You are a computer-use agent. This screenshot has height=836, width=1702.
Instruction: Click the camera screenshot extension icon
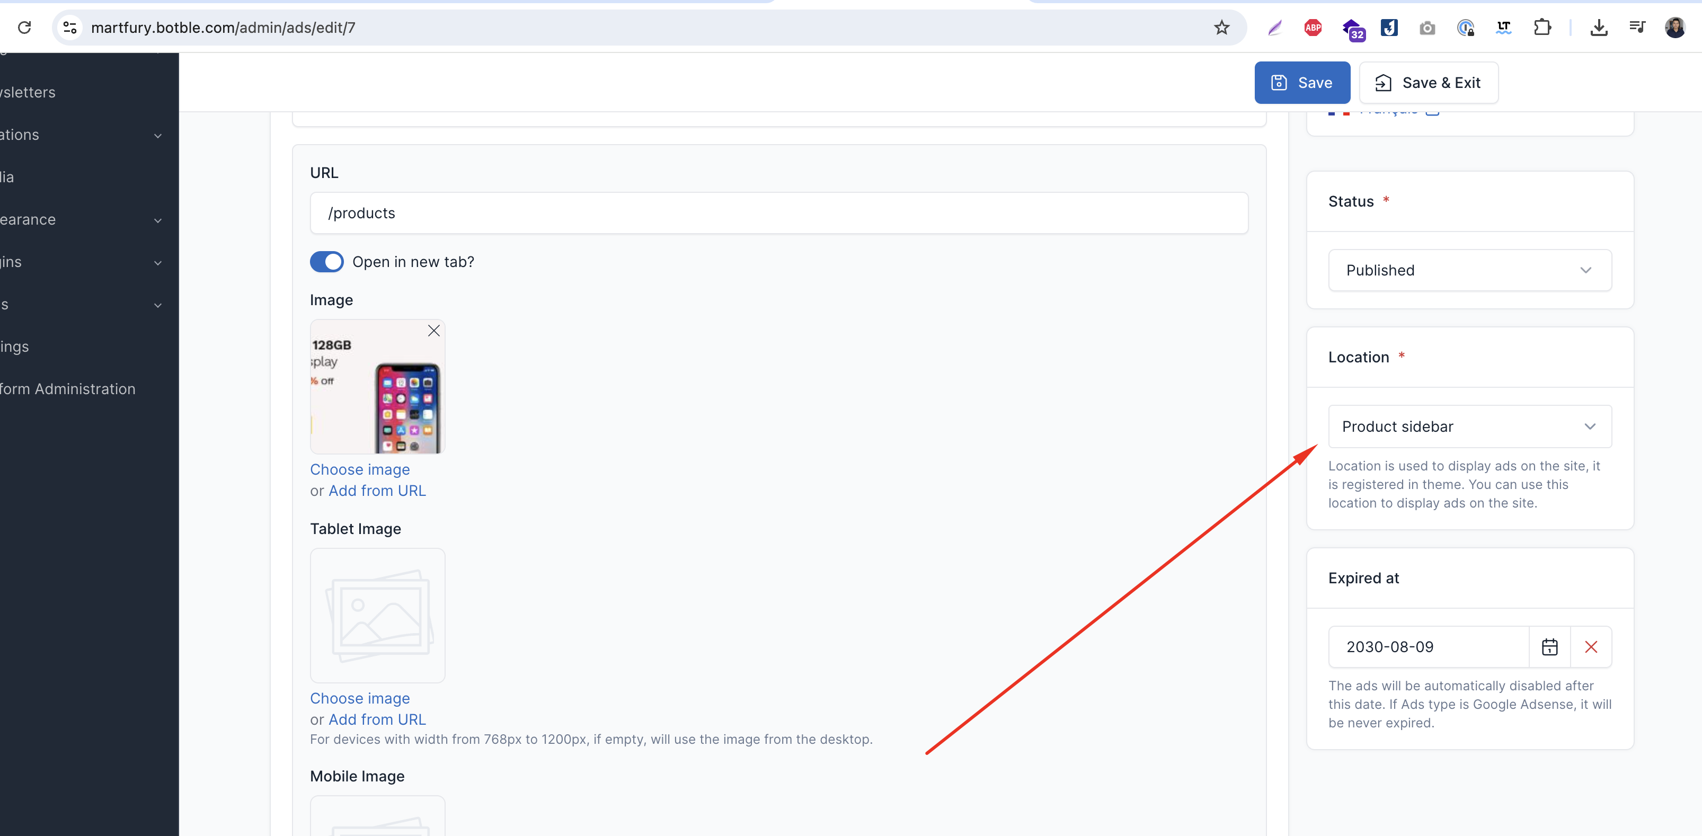pyautogui.click(x=1427, y=28)
